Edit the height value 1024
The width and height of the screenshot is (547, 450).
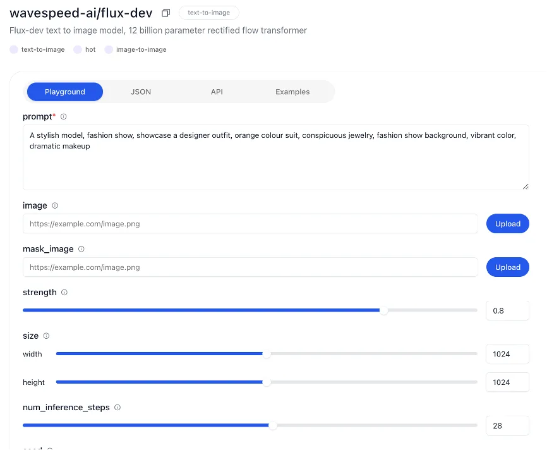508,382
